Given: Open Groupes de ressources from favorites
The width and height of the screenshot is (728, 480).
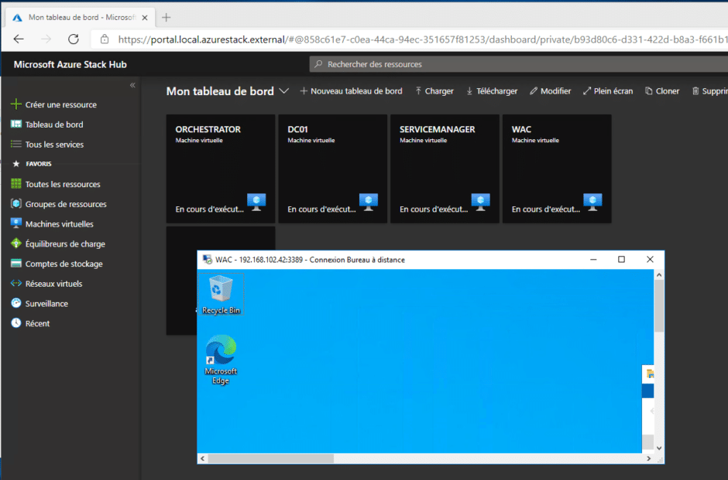Looking at the screenshot, I should point(65,204).
